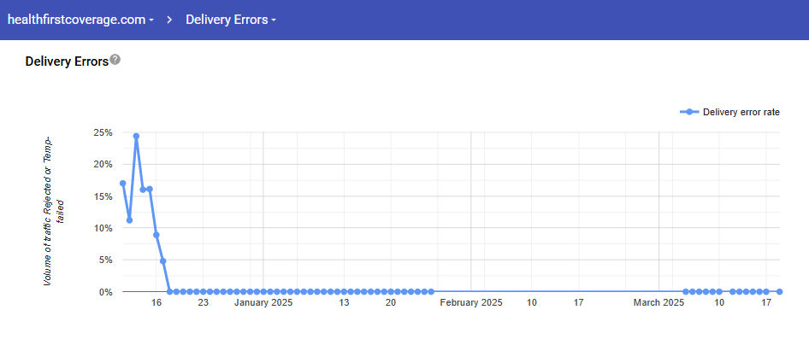Screen dimensions: 809x345
Task: Select the data point dipping near 11%
Action: pos(129,220)
